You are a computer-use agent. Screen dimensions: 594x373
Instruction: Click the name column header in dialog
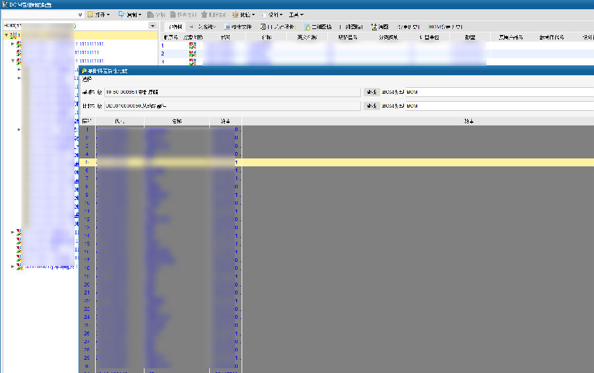click(x=176, y=121)
